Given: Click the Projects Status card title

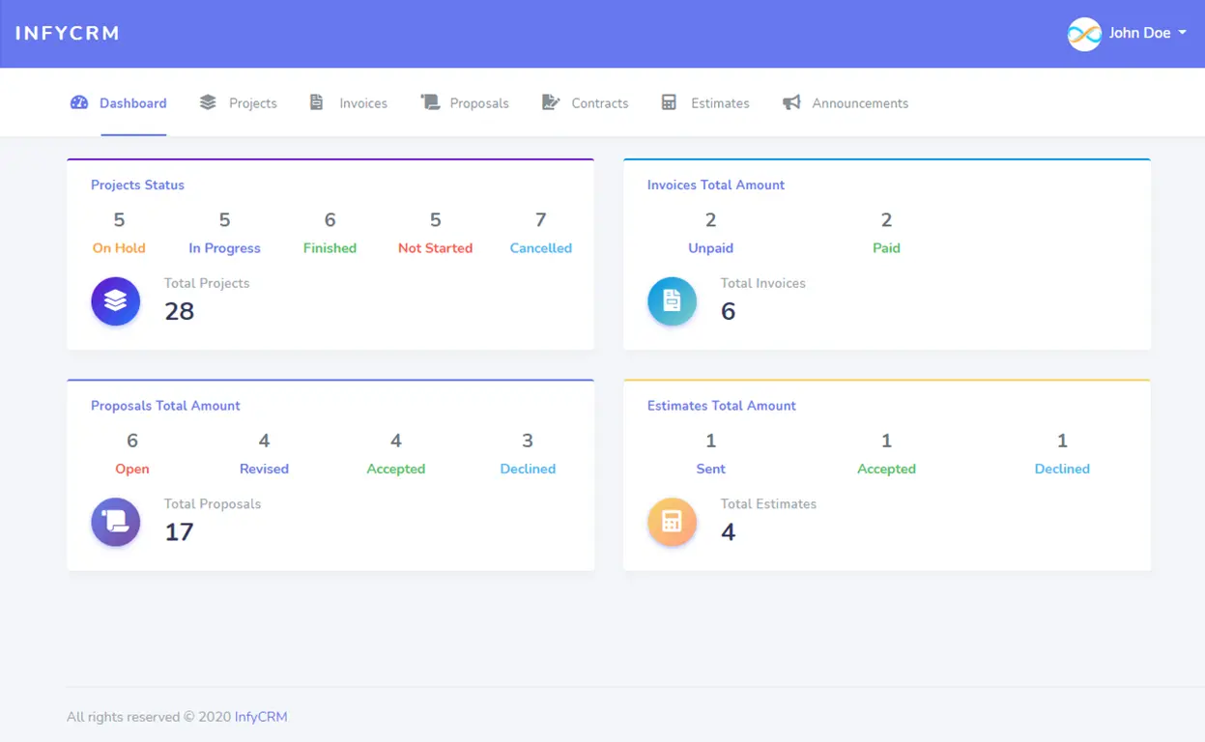Looking at the screenshot, I should (137, 185).
